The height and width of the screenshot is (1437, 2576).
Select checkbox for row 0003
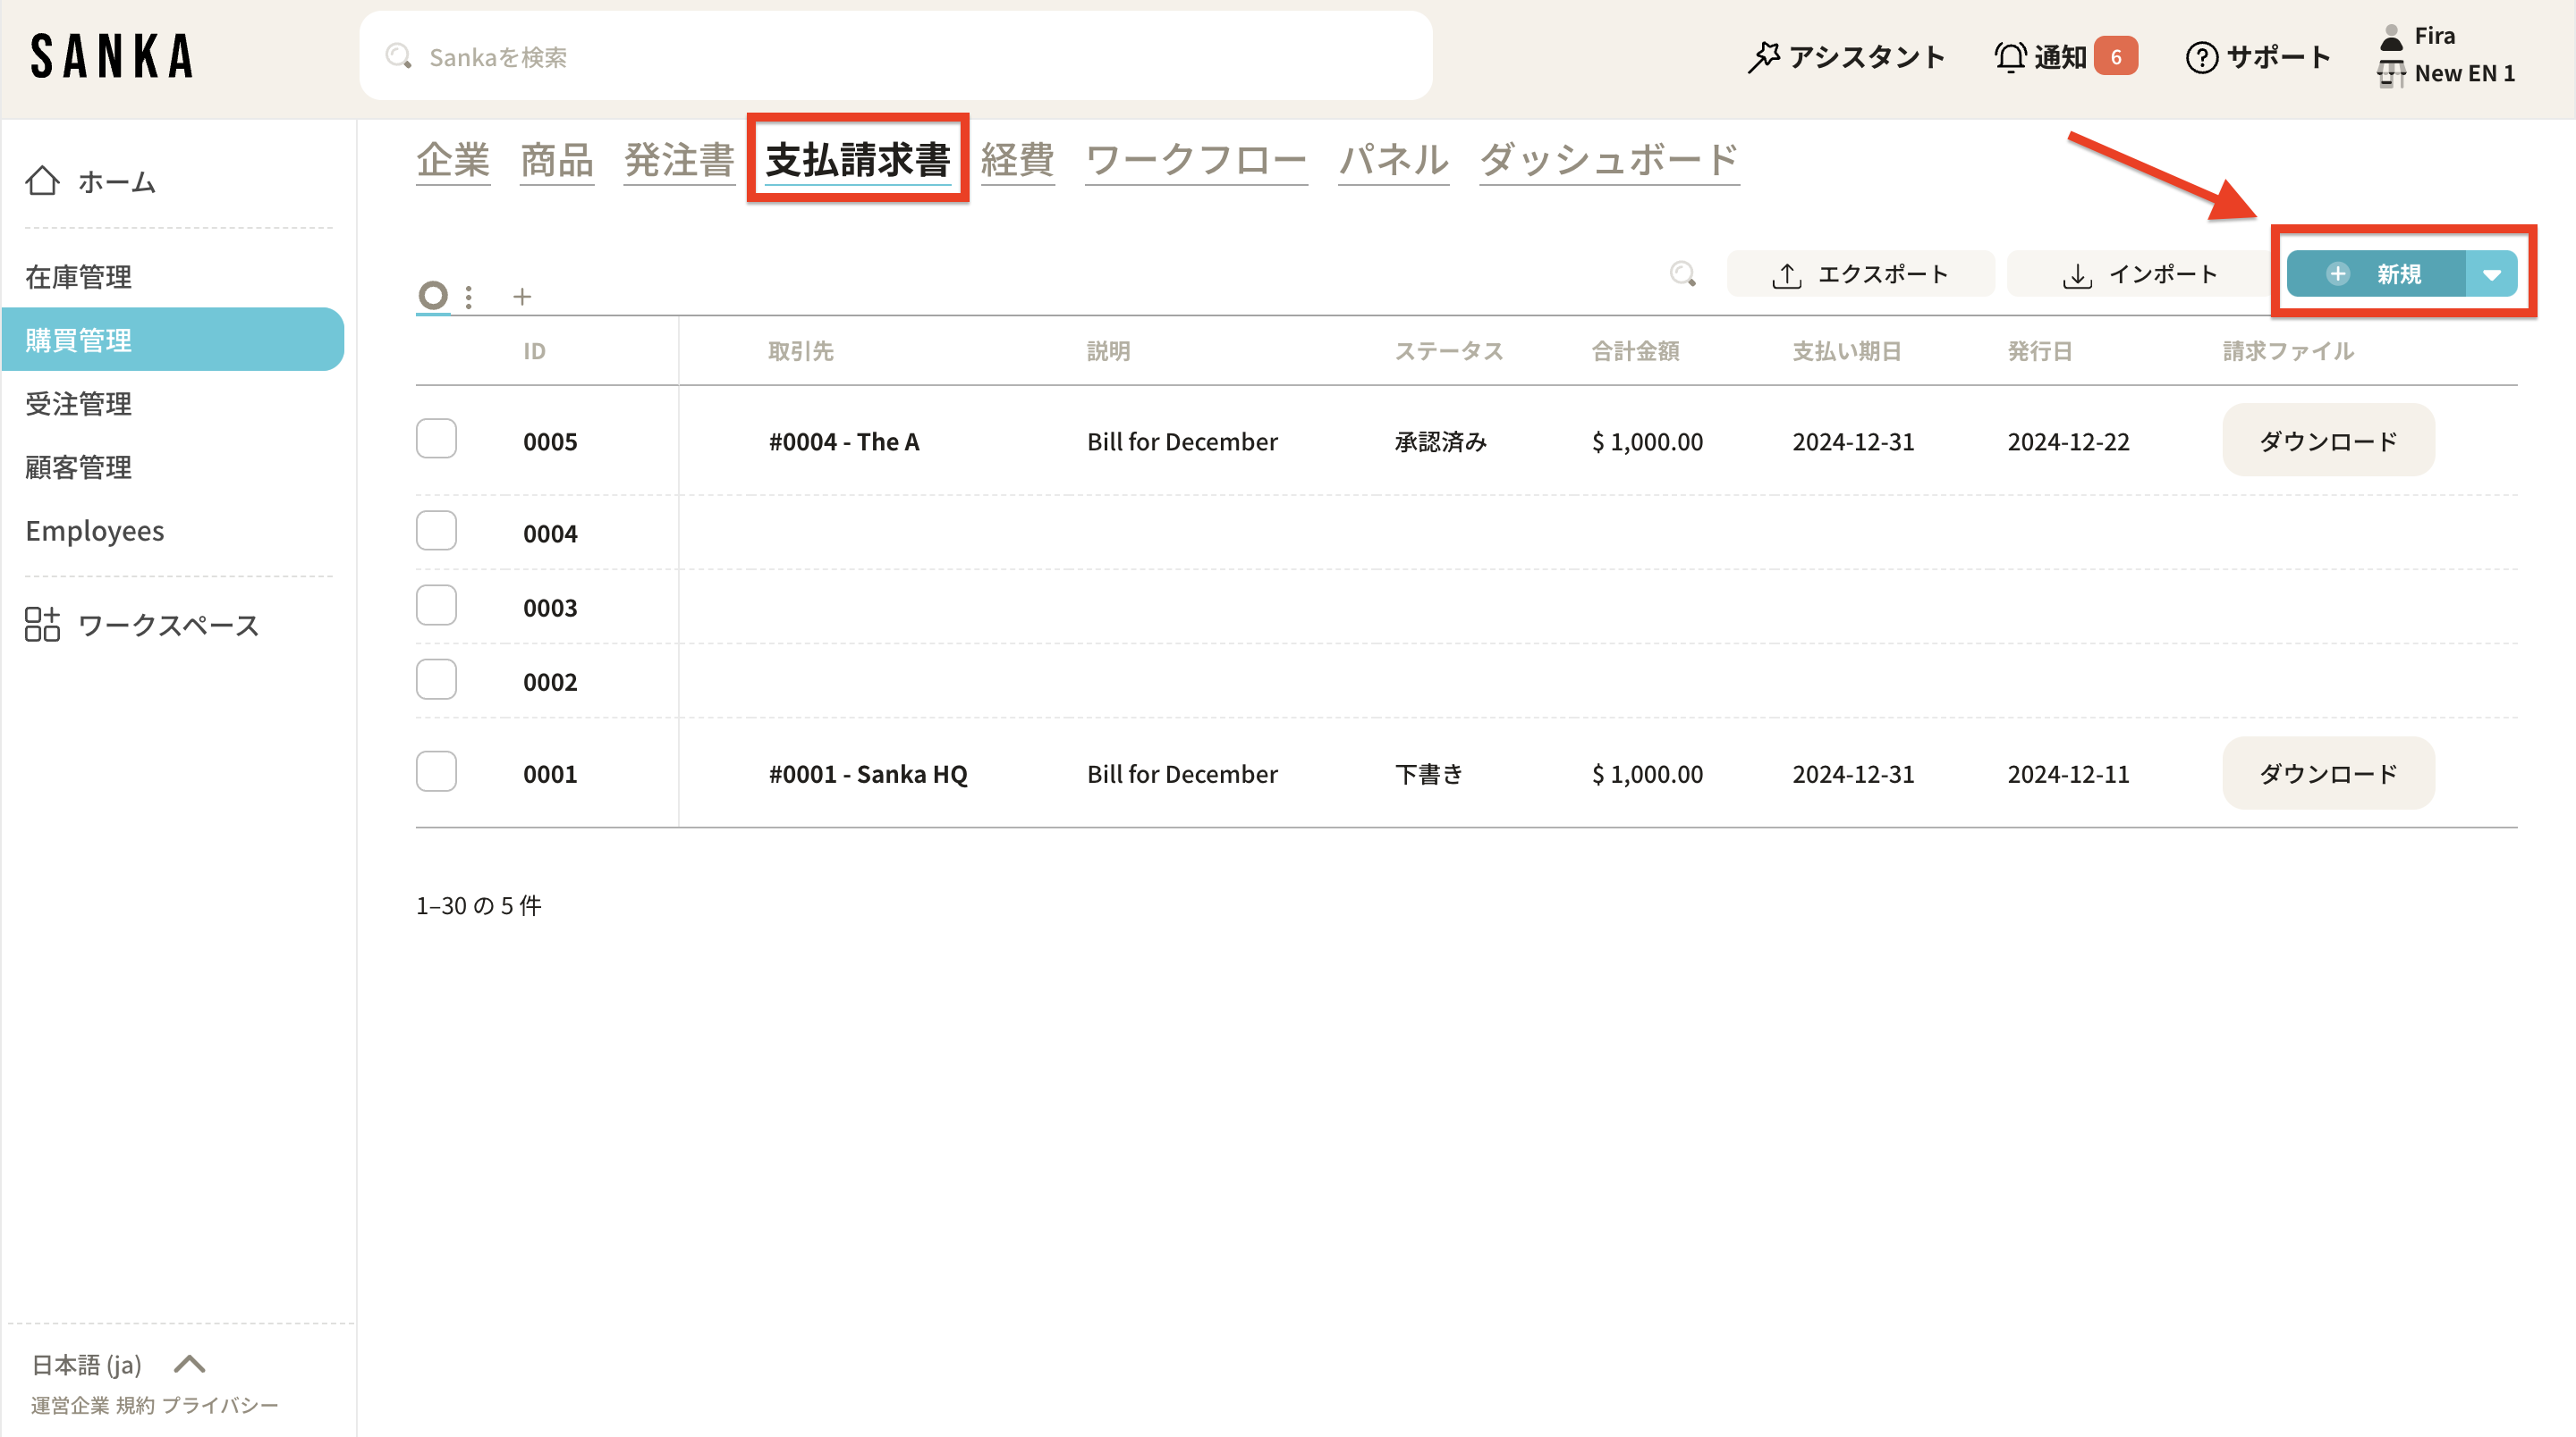pyautogui.click(x=436, y=606)
